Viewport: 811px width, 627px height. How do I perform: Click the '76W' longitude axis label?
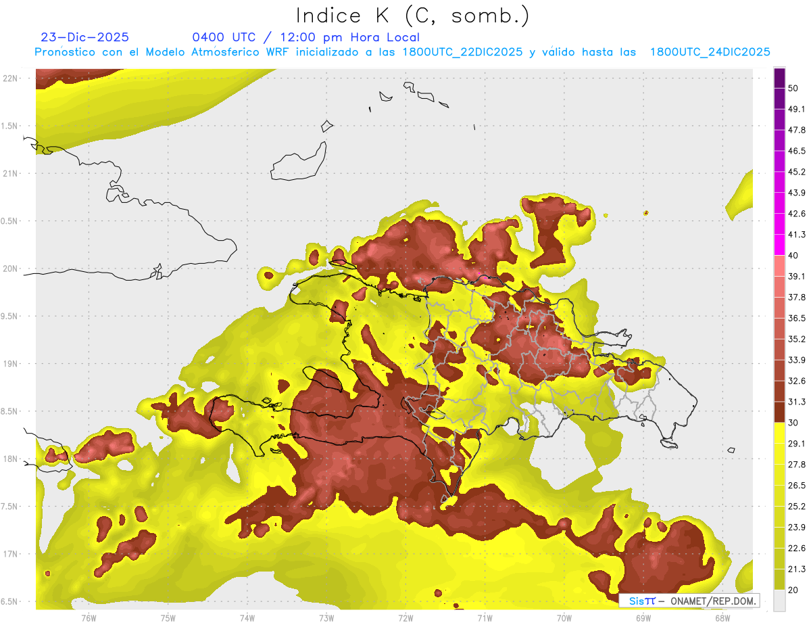point(89,618)
